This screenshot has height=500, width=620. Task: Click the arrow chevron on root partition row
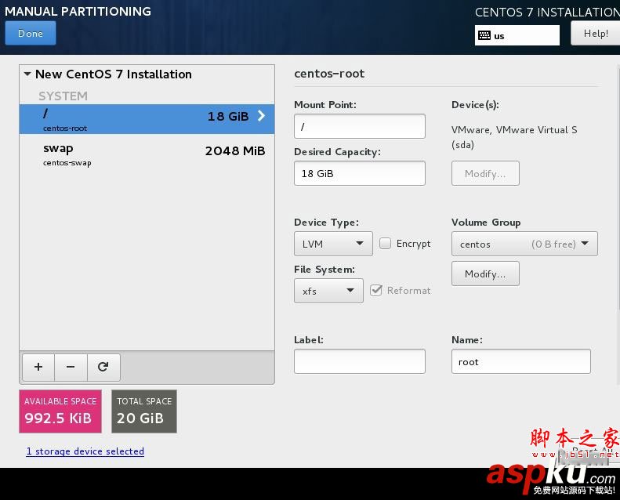click(261, 116)
